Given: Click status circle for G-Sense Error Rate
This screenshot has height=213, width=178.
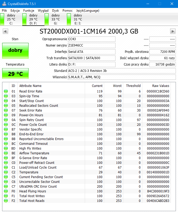Looking at the screenshot, I should click(x=6, y=158).
